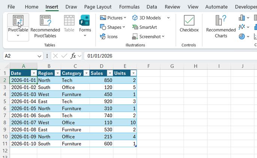Select column A header
Screen dimensions: 257x158
(24, 66)
